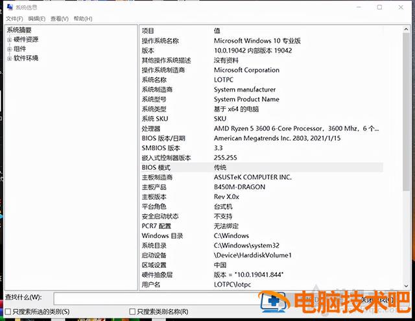Open the 文件(F) menu

(14, 19)
